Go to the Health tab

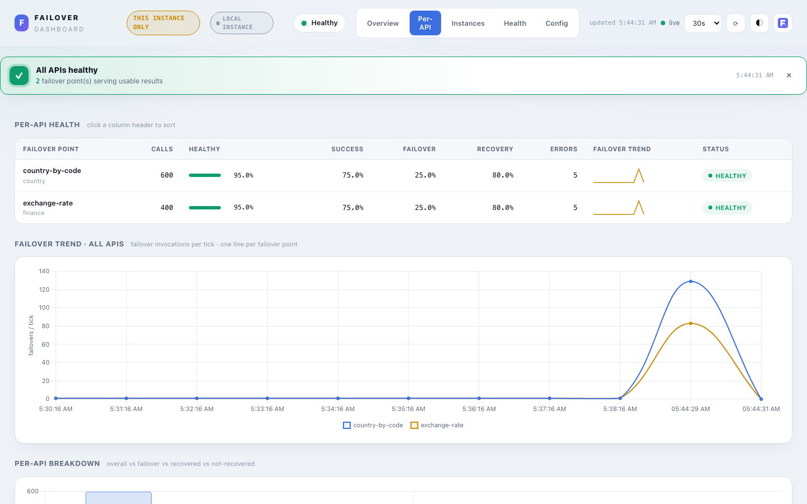[515, 23]
